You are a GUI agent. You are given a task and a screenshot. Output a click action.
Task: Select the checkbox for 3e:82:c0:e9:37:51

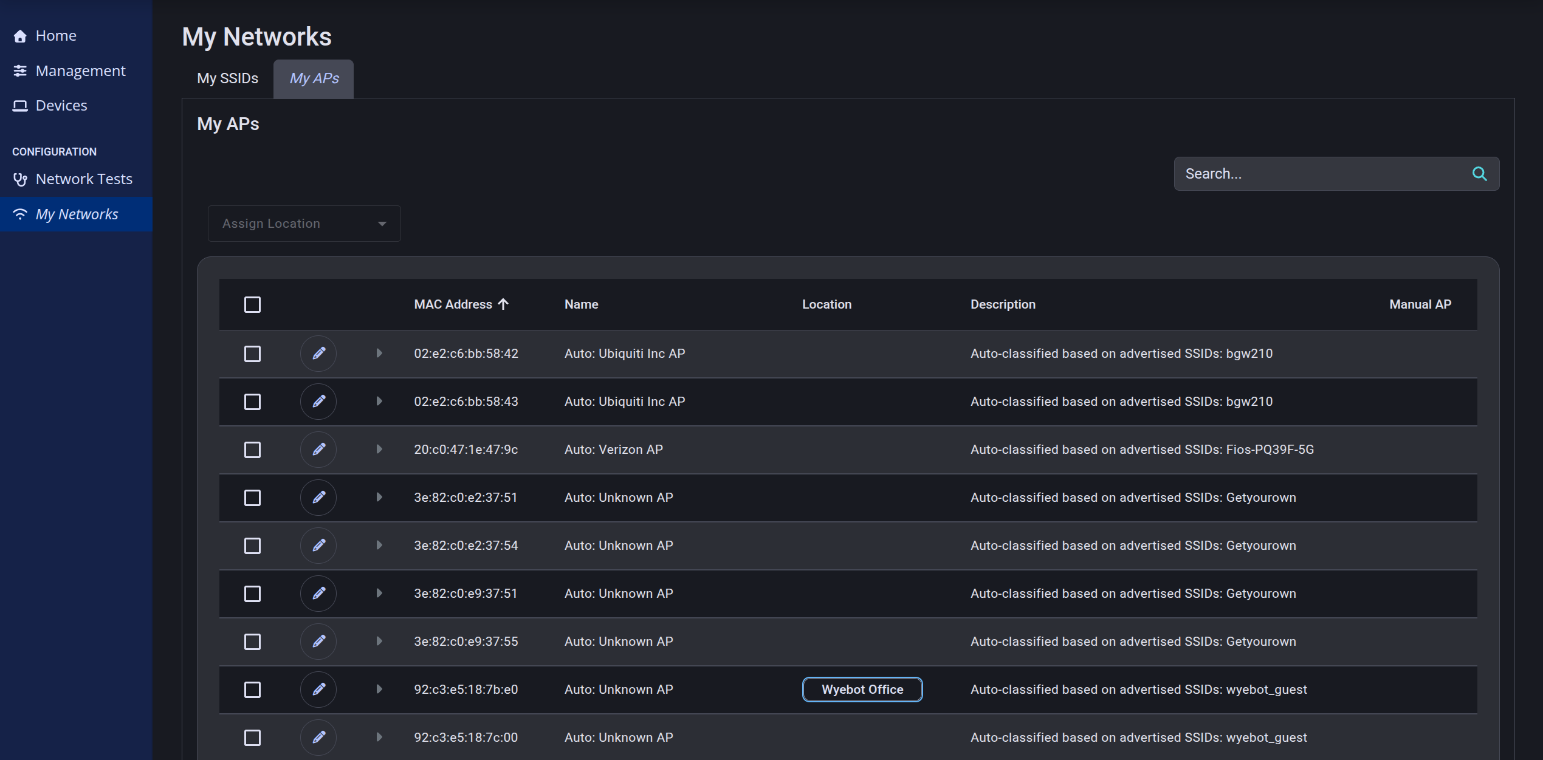pyautogui.click(x=252, y=594)
